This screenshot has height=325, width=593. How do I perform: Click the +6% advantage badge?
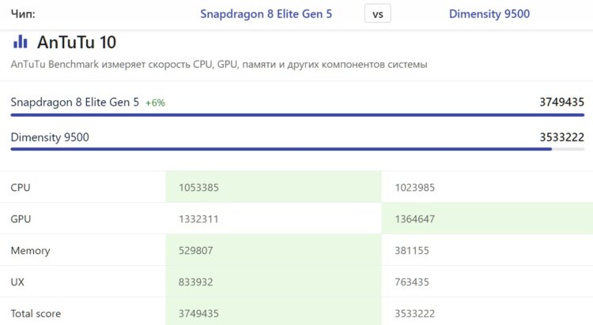click(x=155, y=103)
